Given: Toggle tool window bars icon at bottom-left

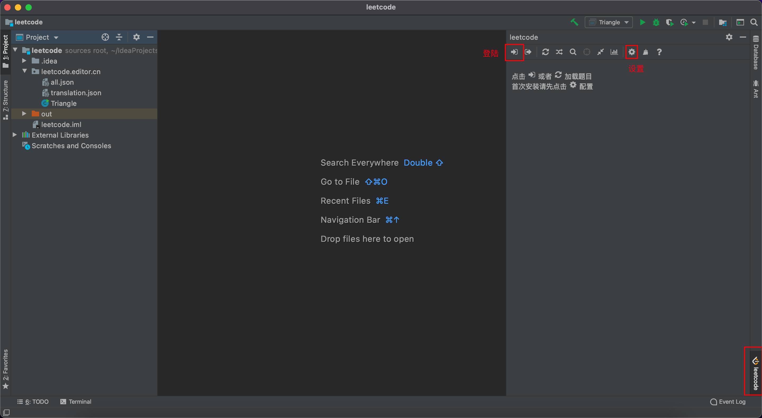Looking at the screenshot, I should pyautogui.click(x=6, y=412).
